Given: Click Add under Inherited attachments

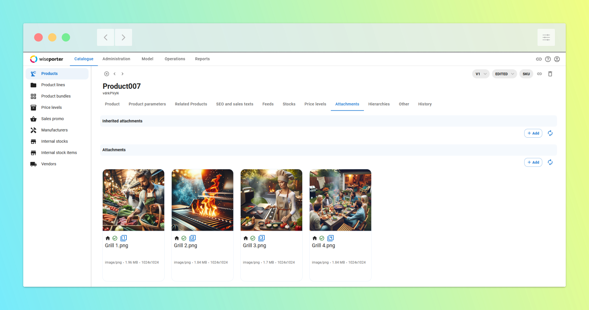Looking at the screenshot, I should pos(533,133).
